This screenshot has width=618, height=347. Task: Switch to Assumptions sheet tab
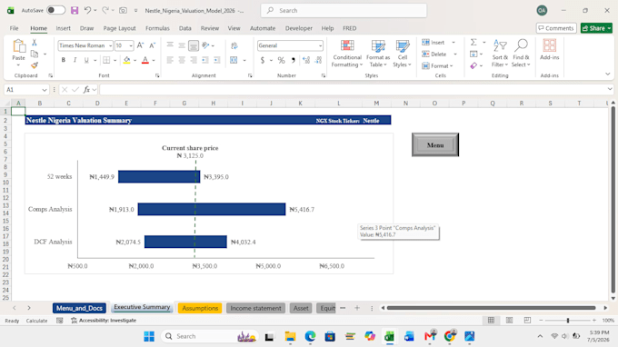click(x=200, y=308)
